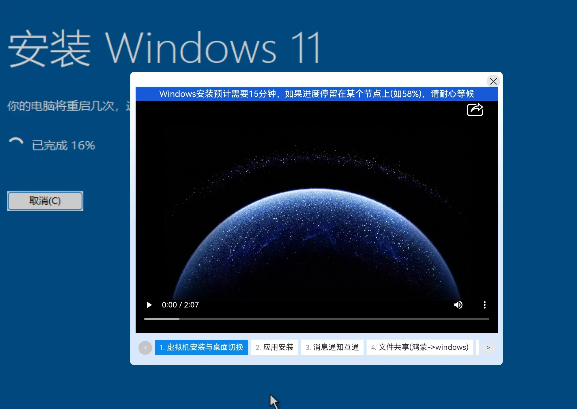
Task: Click the previous tabs left arrow
Action: point(145,348)
